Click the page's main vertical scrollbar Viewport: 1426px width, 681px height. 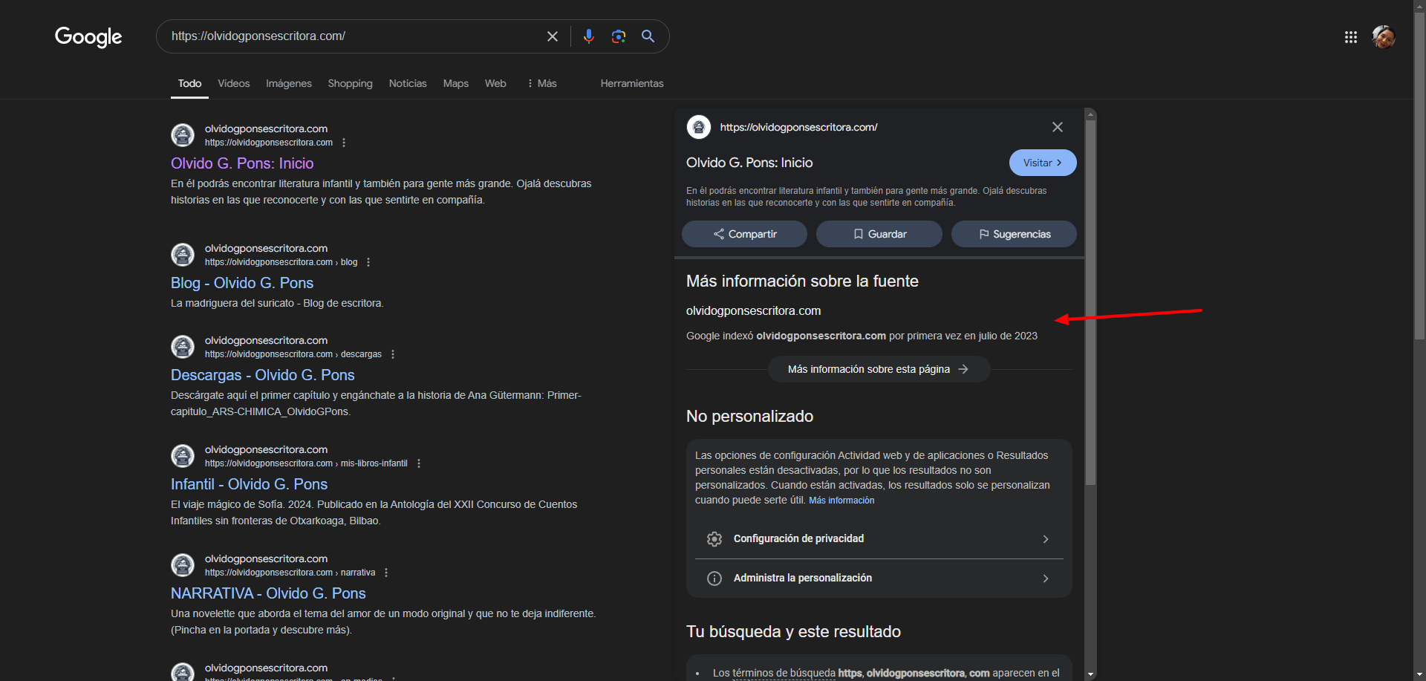coord(1419,175)
